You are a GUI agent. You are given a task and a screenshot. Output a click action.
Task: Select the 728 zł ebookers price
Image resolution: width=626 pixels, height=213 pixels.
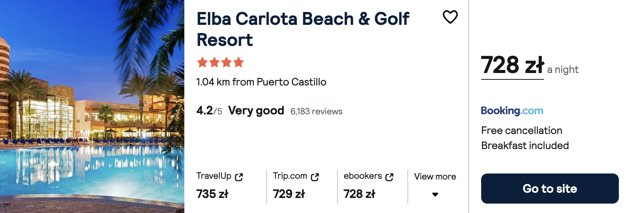pyautogui.click(x=359, y=194)
